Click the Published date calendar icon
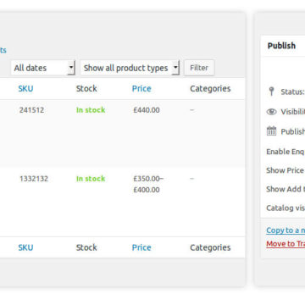Image resolution: width=305 pixels, height=305 pixels. [271, 131]
